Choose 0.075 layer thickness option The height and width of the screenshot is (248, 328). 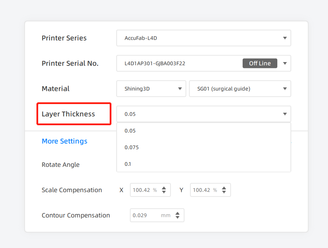pyautogui.click(x=203, y=147)
